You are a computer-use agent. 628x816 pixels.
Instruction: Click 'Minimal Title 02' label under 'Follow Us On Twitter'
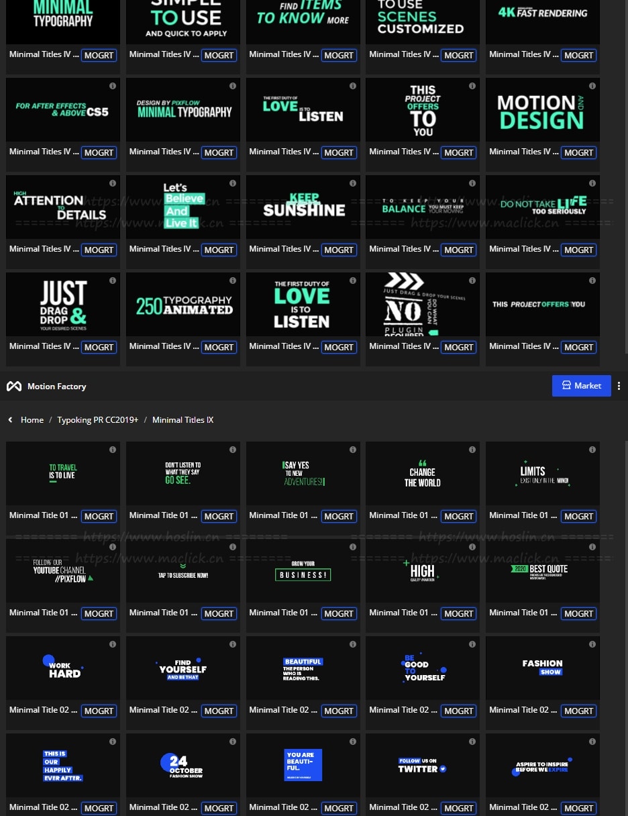coord(403,807)
